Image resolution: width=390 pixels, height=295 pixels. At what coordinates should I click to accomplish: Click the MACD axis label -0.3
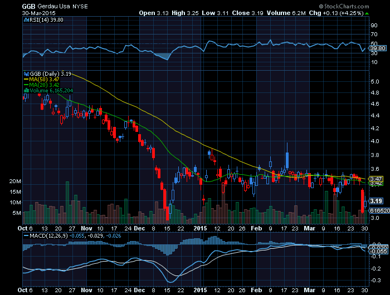(376, 281)
